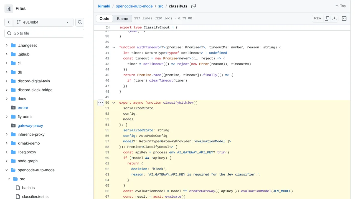Select the kimaki-demo folder row
The width and height of the screenshot is (355, 199).
44,143
